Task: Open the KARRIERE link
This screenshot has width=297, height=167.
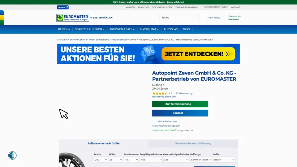Action: coord(131,7)
